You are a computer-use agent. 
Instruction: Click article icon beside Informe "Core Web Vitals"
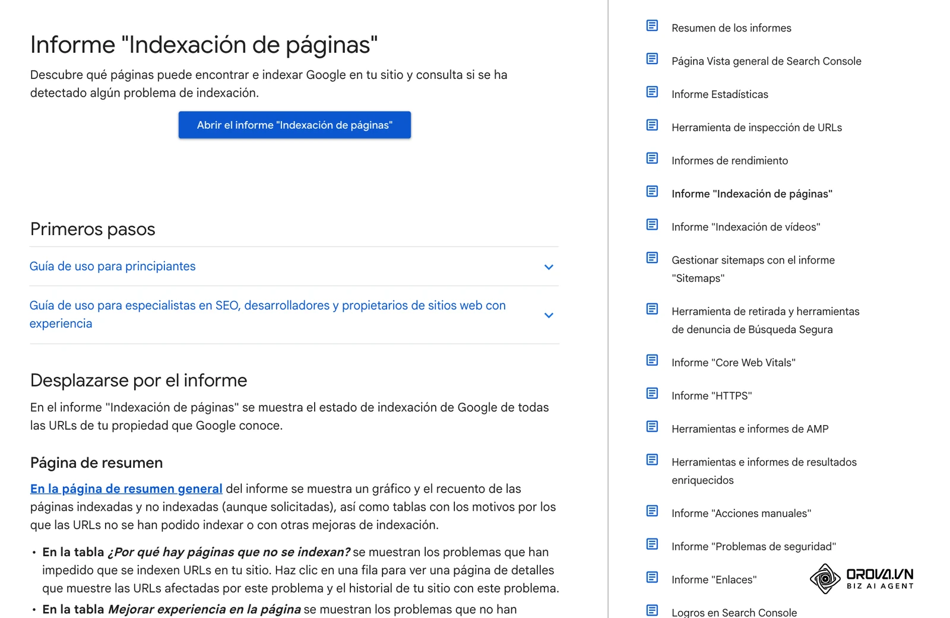(652, 360)
